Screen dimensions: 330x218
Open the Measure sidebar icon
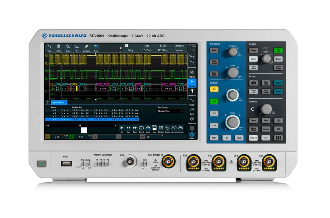tap(192, 91)
